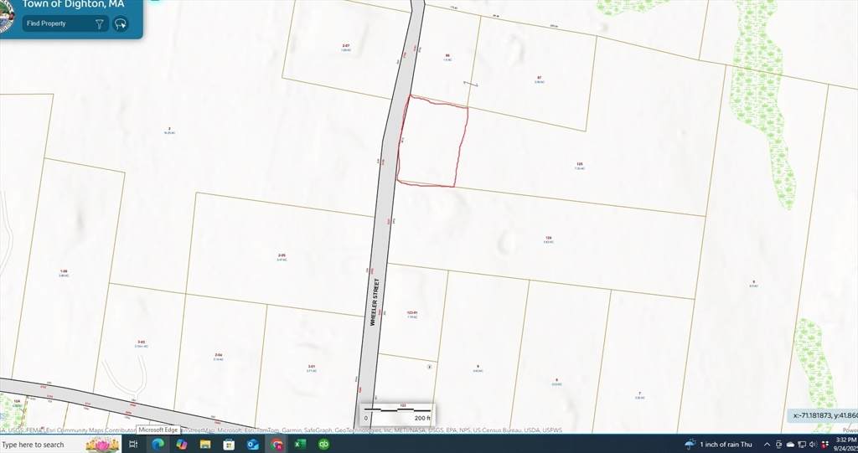This screenshot has width=858, height=453.
Task: Click the filter icon in Find Property
Action: 99,24
